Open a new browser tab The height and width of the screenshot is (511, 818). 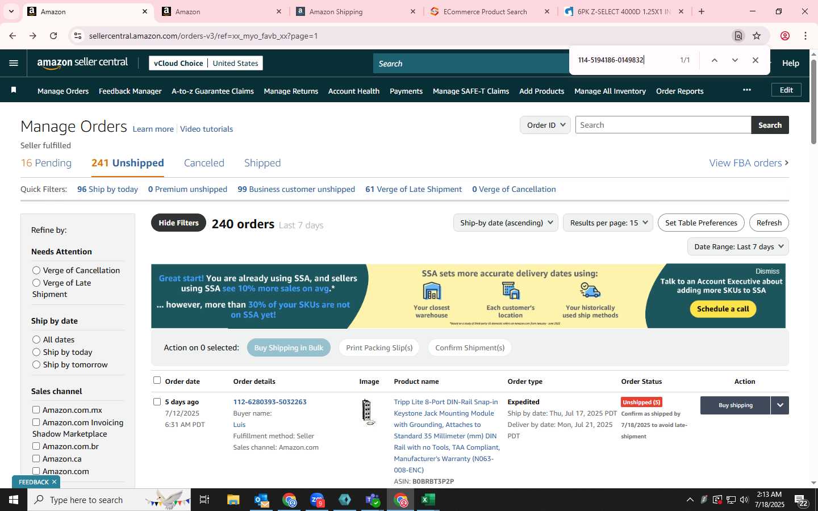pos(702,11)
